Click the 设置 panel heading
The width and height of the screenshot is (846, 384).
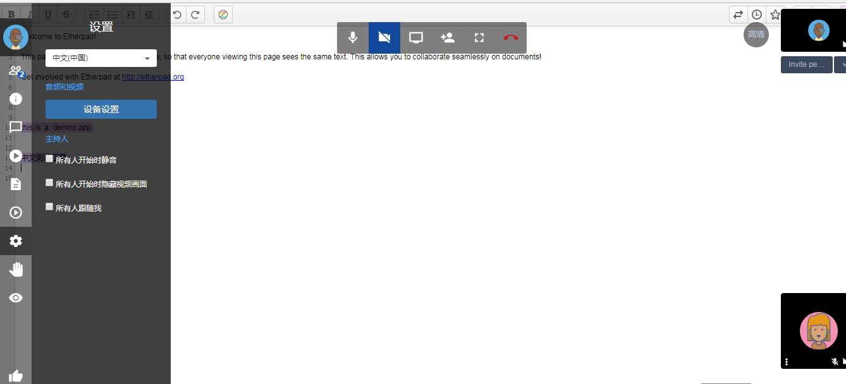pos(101,27)
